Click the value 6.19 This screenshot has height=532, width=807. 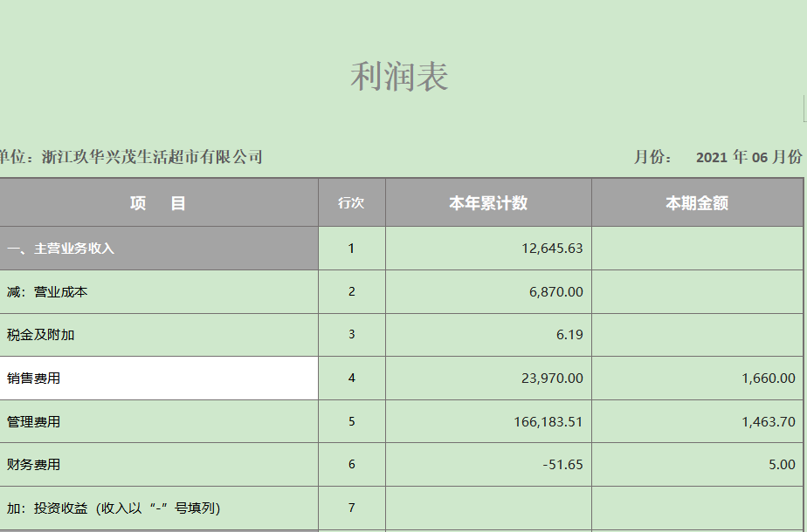[x=569, y=335]
